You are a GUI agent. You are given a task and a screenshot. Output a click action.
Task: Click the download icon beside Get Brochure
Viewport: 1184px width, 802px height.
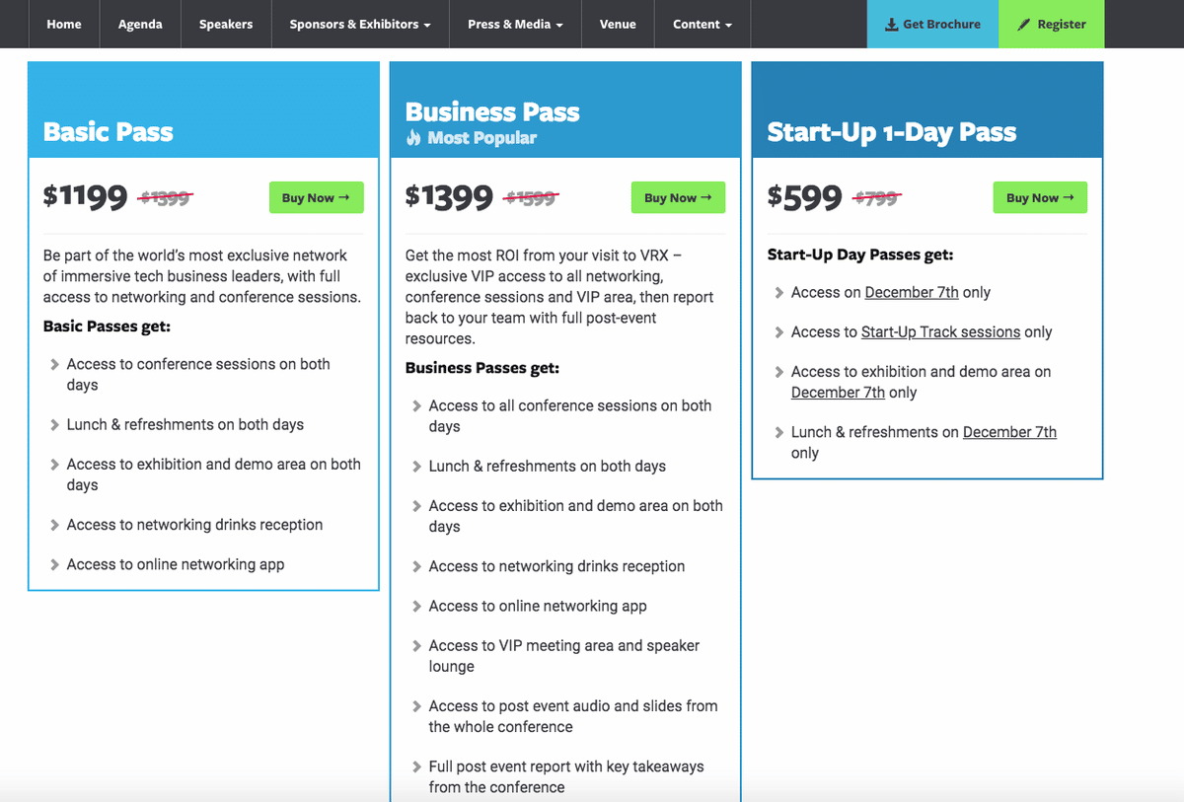(x=892, y=25)
